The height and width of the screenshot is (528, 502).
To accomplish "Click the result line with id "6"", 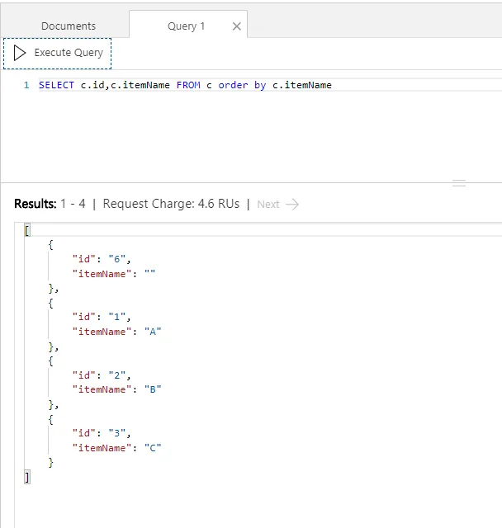I will tap(102, 259).
